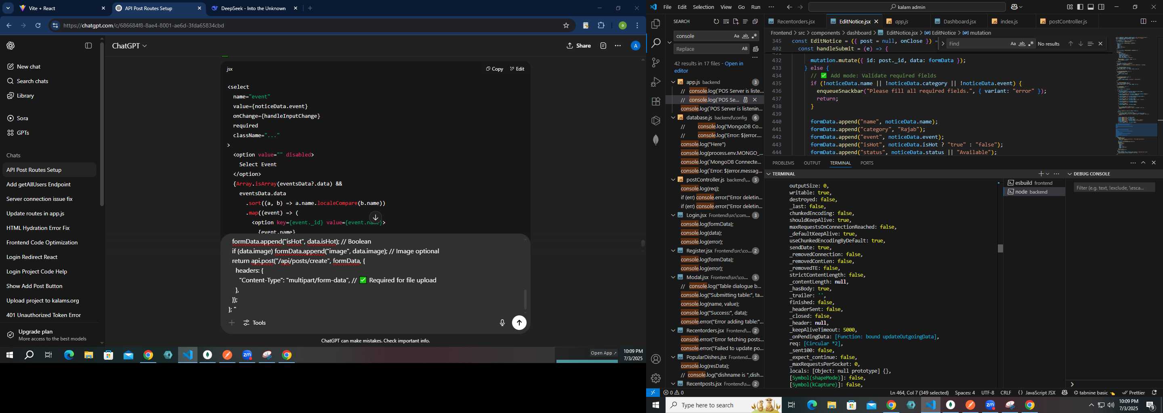Click the terminal vertical scrollbar thumb

tap(1000, 248)
